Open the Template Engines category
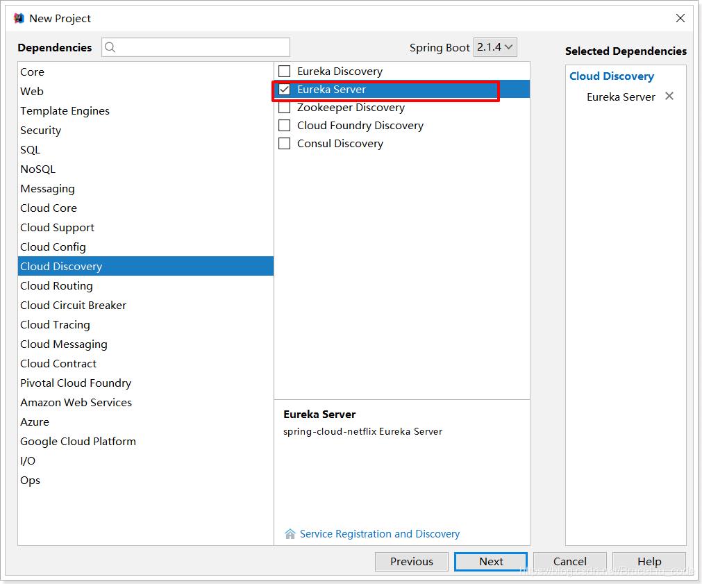 coord(146,110)
